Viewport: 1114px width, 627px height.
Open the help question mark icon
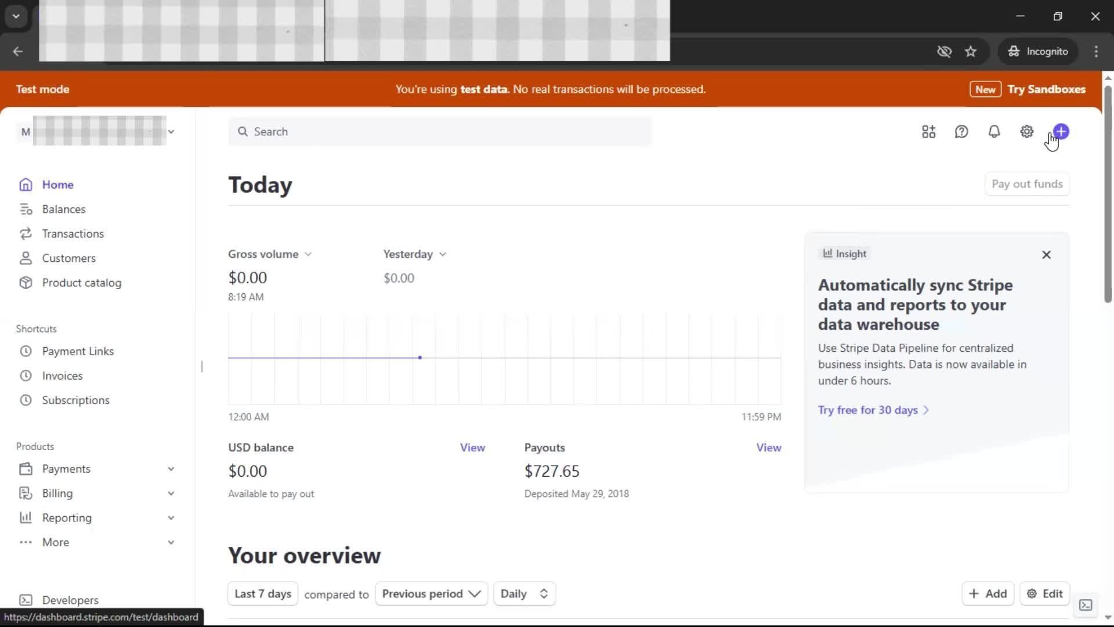pos(961,132)
